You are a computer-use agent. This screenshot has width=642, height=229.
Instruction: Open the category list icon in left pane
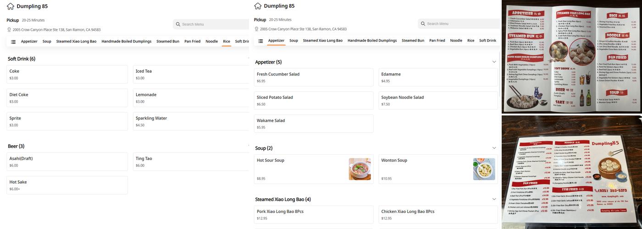pos(13,42)
